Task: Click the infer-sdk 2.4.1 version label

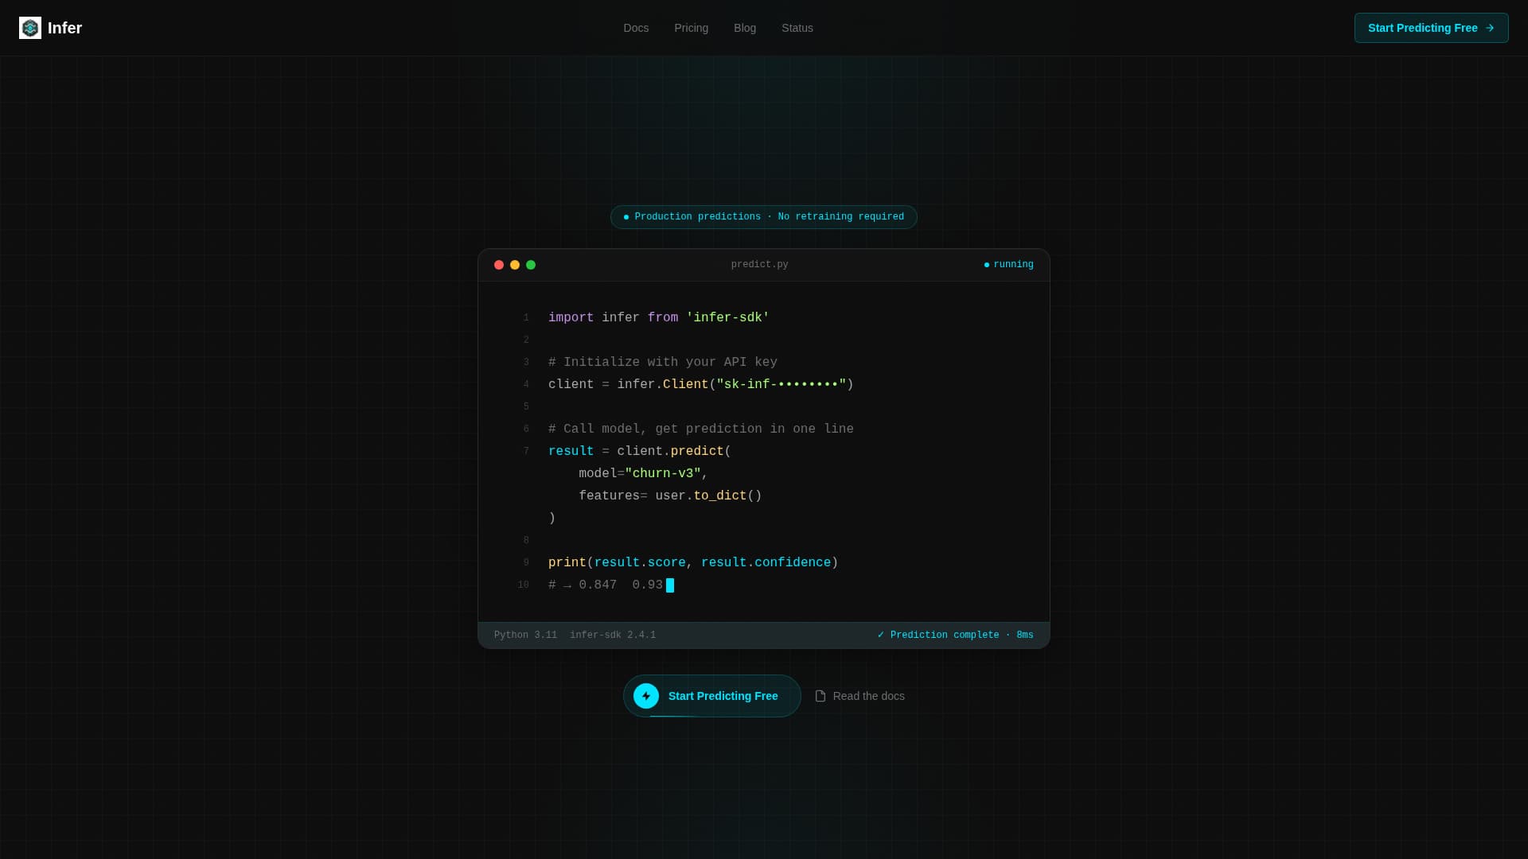Action: pos(613,636)
